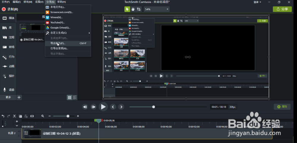Zoom in timeline with plus button

tap(78, 116)
